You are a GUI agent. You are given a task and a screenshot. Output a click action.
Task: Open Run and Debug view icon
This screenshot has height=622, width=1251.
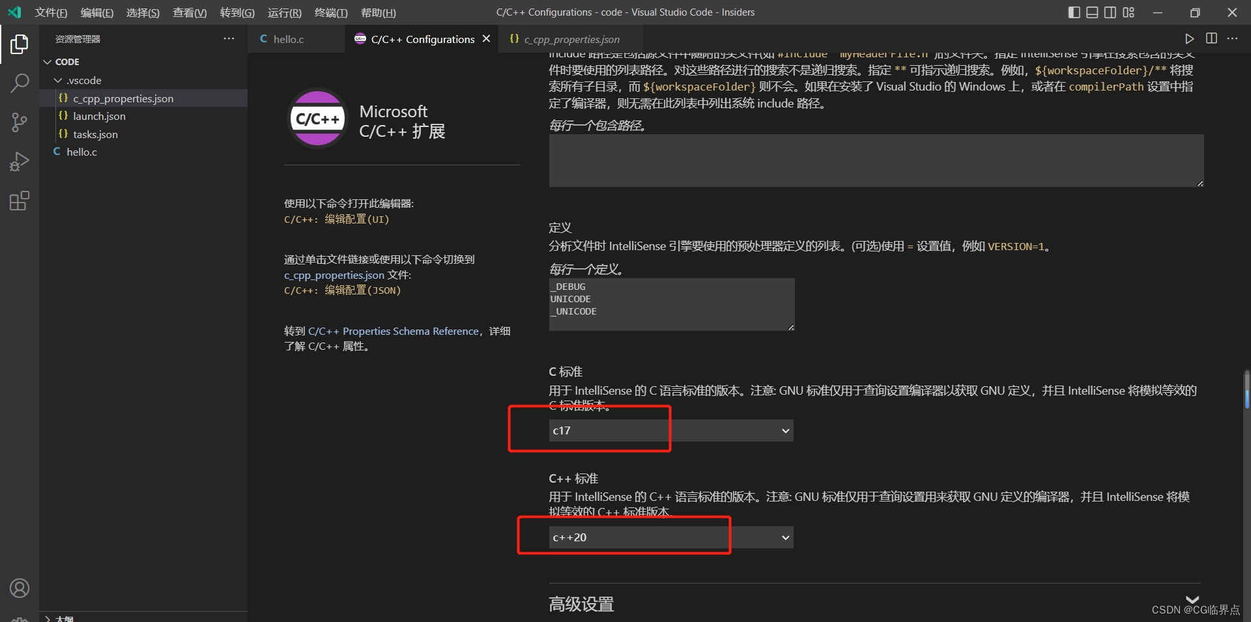20,161
